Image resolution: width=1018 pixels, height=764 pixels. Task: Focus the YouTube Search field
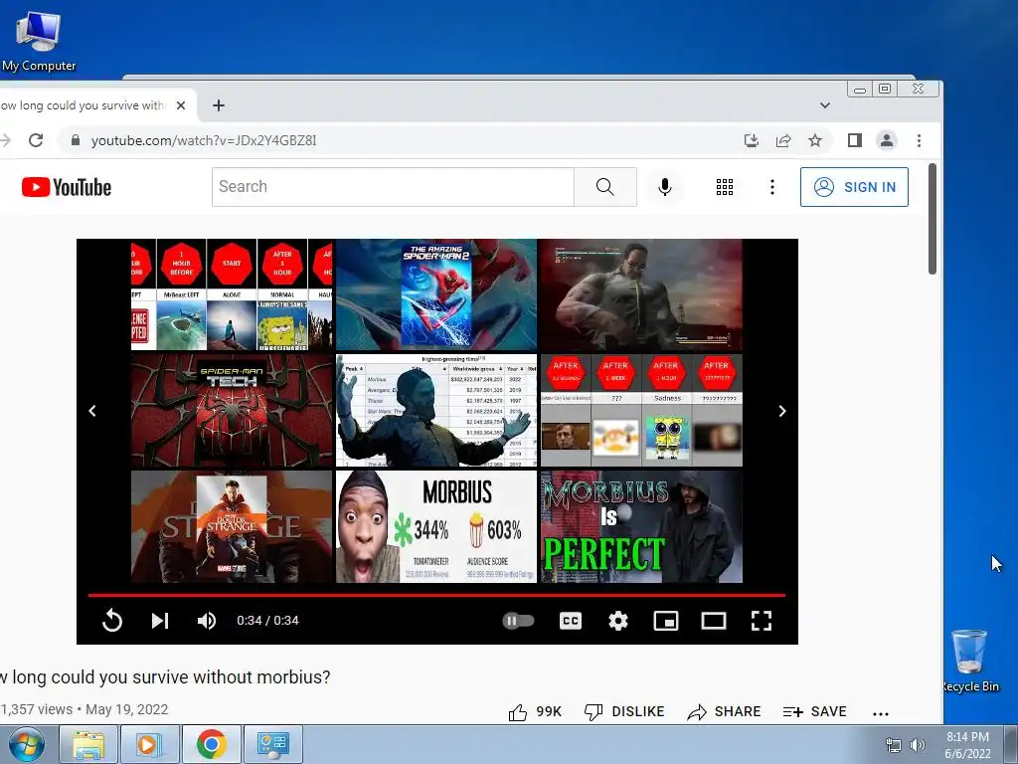click(x=393, y=187)
